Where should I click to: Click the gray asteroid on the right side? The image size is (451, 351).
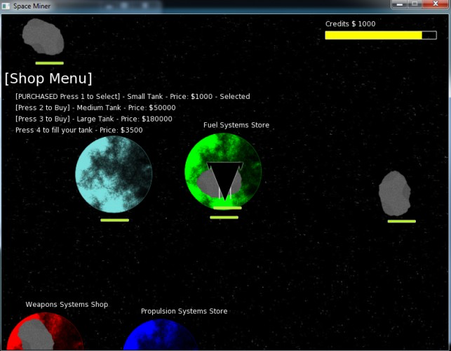point(395,193)
